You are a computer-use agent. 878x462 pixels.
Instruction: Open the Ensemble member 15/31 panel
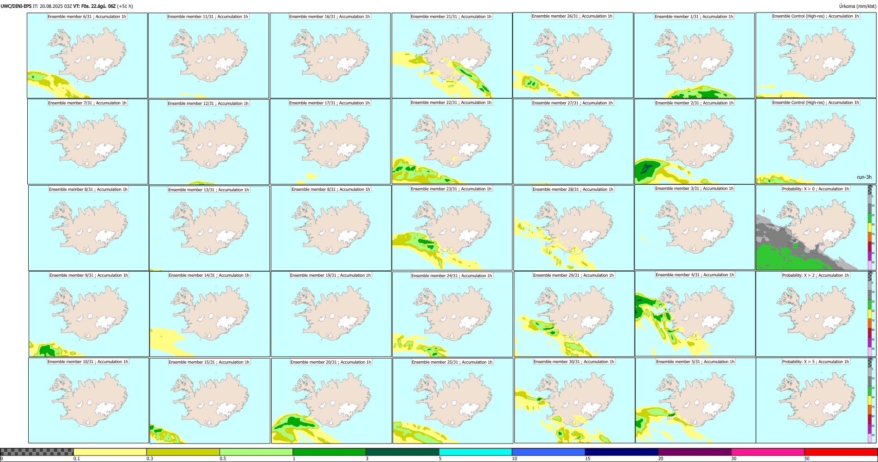[x=210, y=401]
